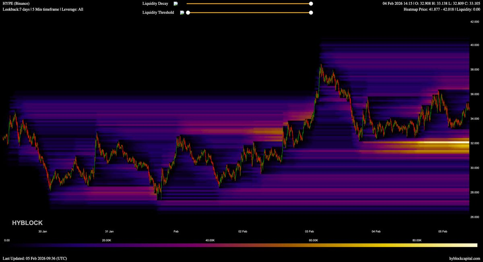Click the 32.000 price axis label
The width and height of the screenshot is (483, 262).
(x=475, y=143)
